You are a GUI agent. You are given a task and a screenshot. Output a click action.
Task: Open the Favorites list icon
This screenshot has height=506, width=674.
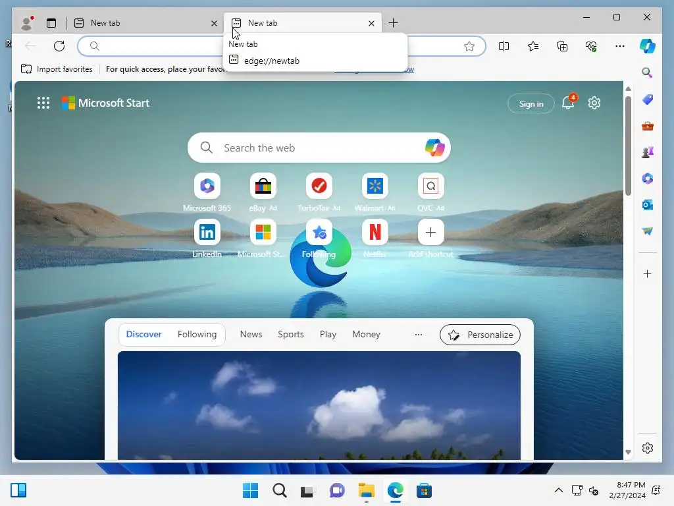(x=533, y=46)
